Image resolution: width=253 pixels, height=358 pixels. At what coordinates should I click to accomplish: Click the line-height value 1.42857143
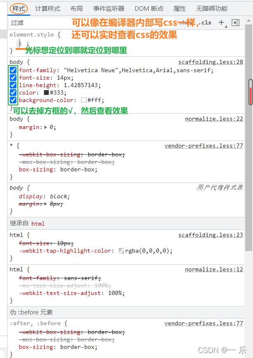pyautogui.click(x=82, y=85)
